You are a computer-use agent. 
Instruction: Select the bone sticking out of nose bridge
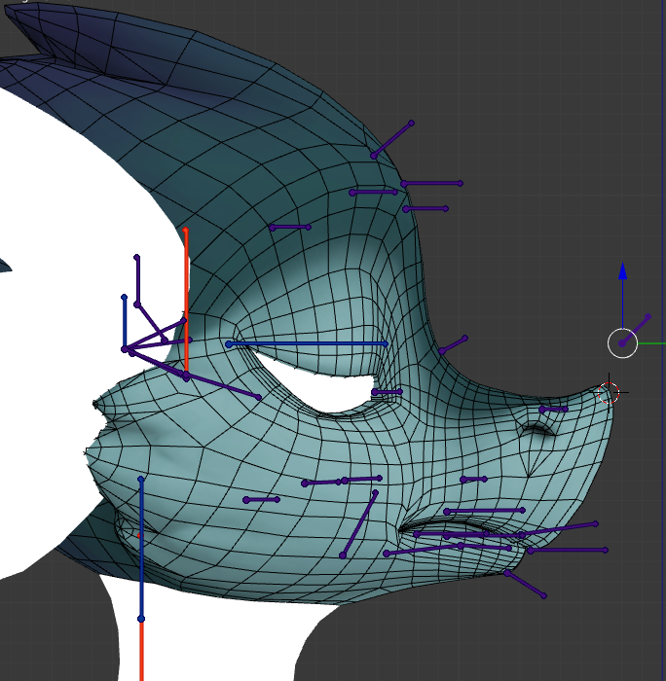coord(454,344)
